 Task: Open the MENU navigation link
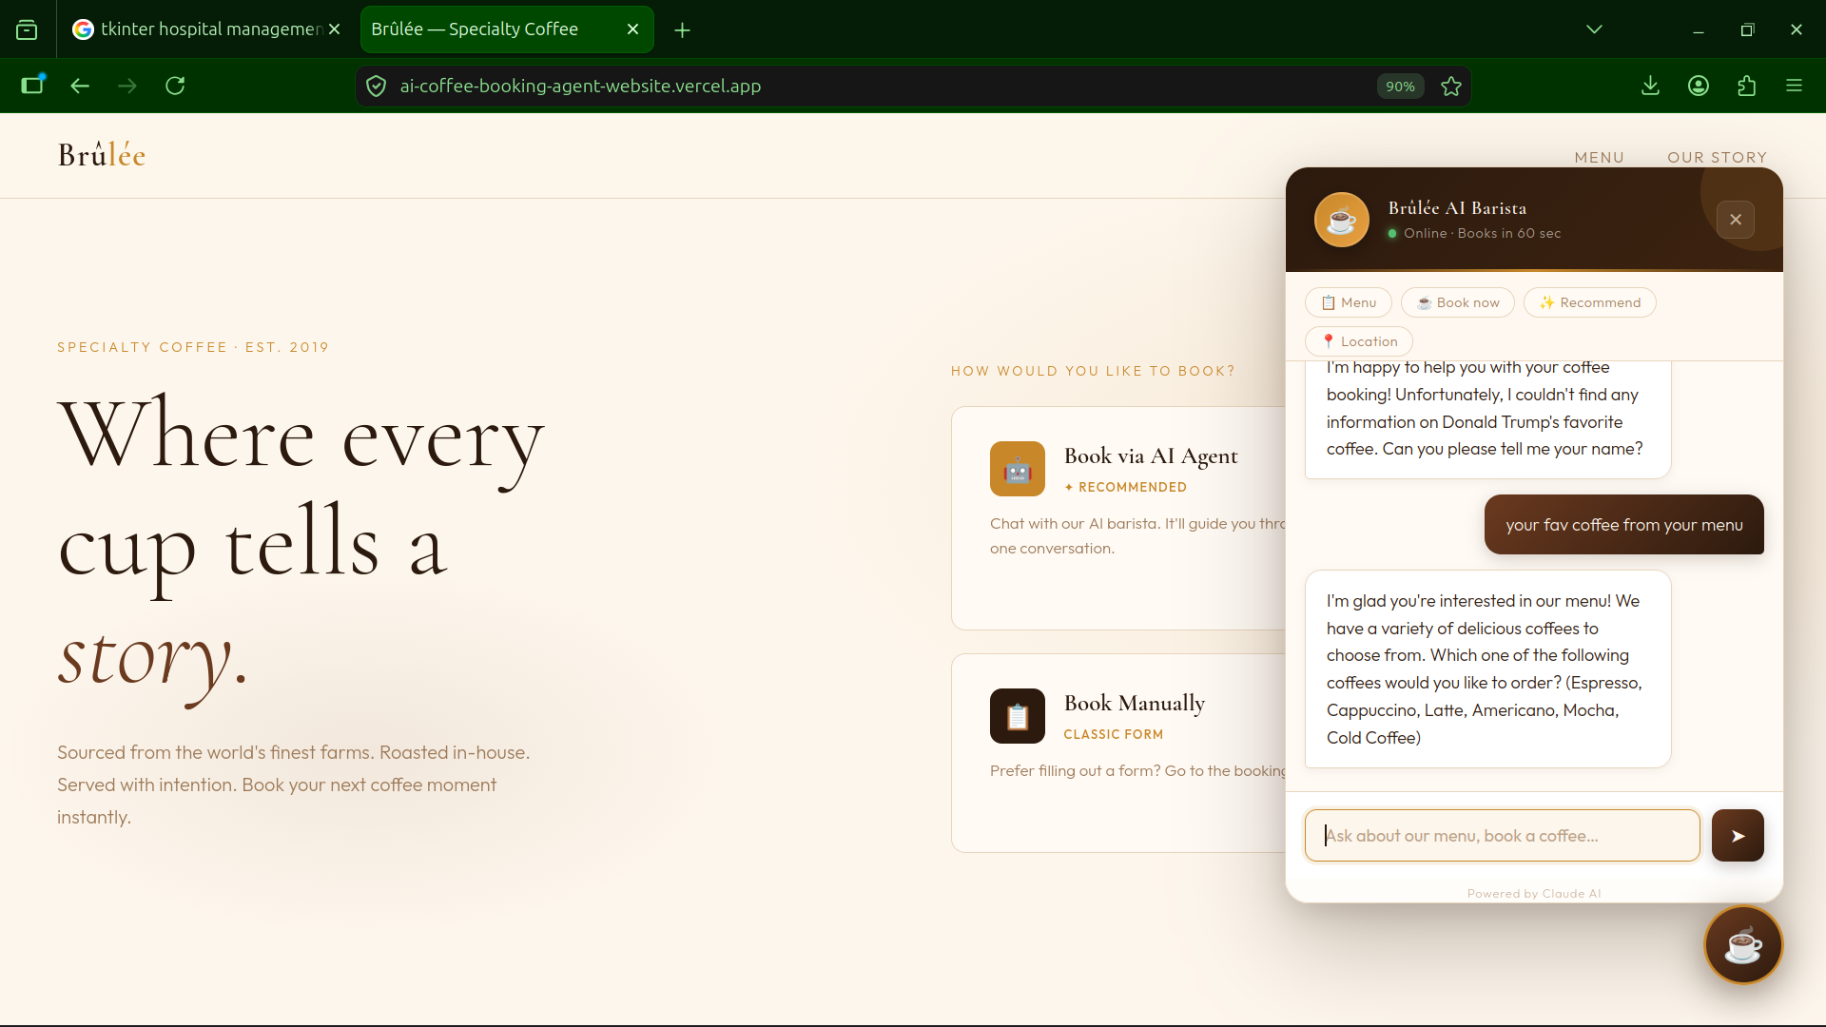(x=1600, y=157)
